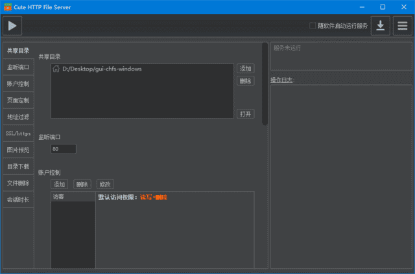
Task: Click the Cute HTTP File Server app icon
Action: (x=7, y=6)
